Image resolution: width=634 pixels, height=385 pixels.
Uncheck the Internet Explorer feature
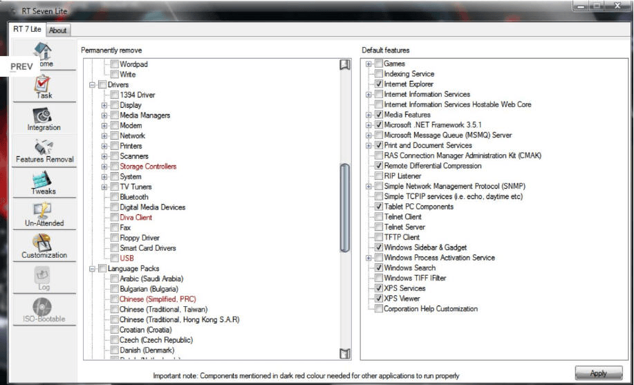coord(379,84)
